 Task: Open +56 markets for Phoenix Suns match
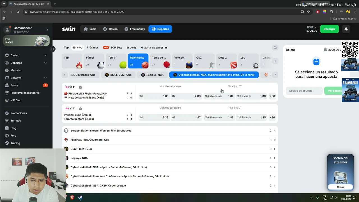[272, 117]
